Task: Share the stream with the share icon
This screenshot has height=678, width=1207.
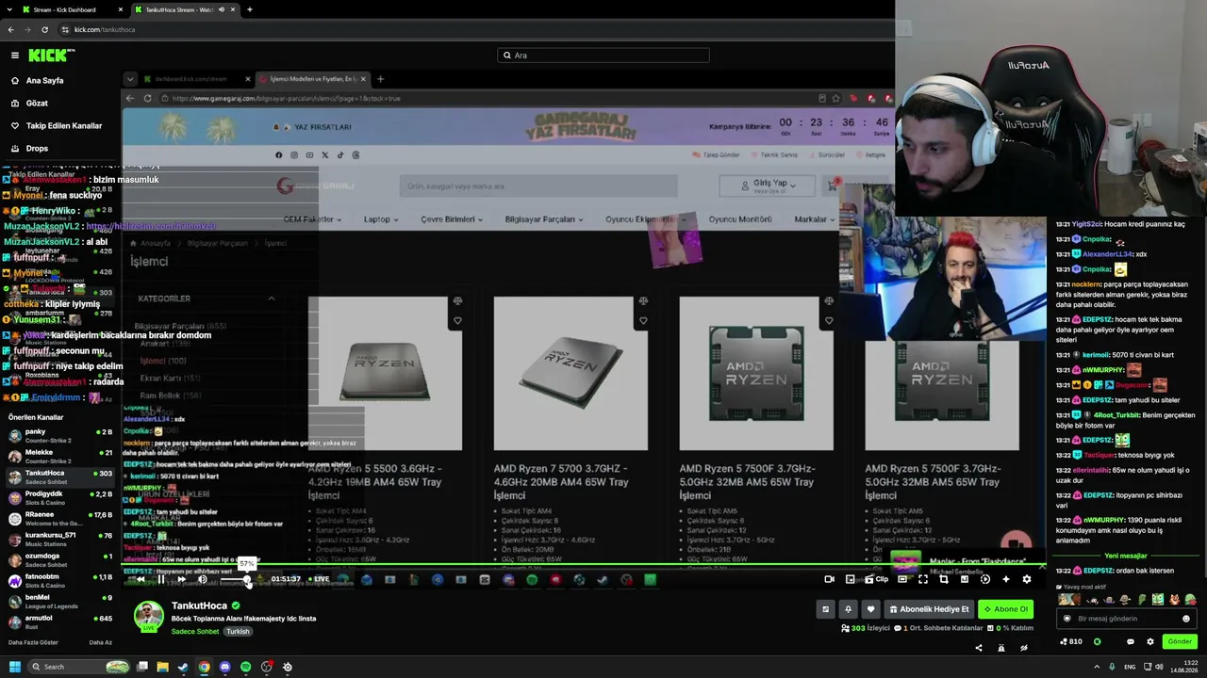Action: (x=978, y=648)
